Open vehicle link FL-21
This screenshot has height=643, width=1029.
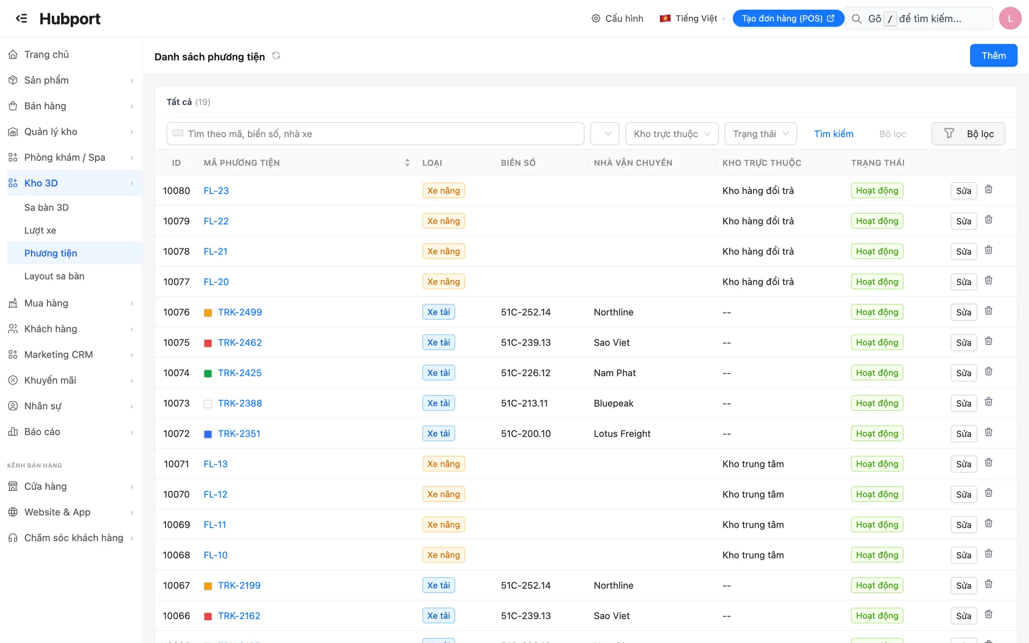coord(215,251)
